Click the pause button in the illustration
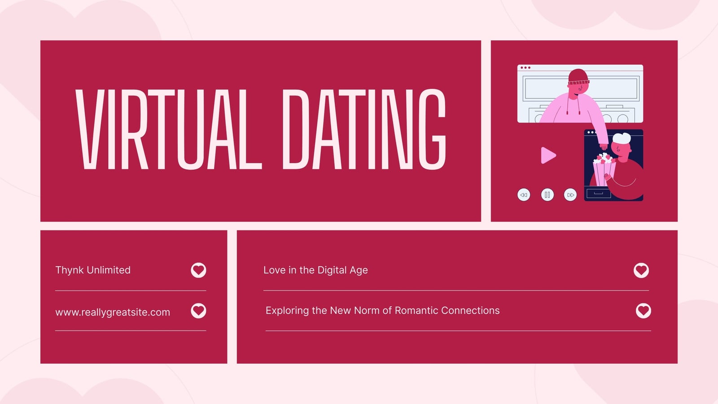Screen dimensions: 718x404 tap(547, 195)
